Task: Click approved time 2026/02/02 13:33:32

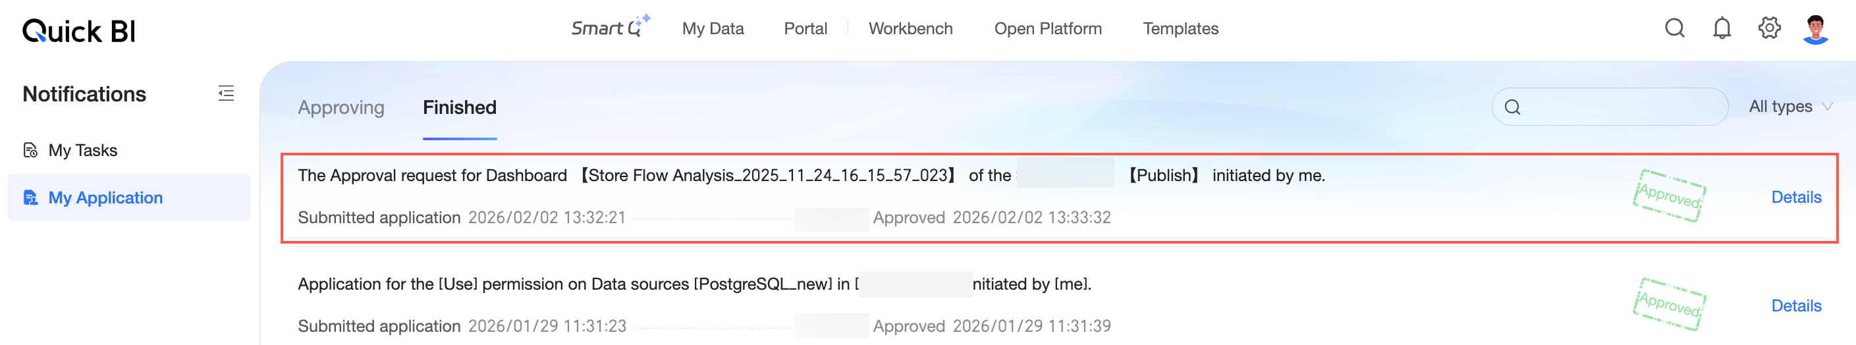Action: coord(1031,217)
